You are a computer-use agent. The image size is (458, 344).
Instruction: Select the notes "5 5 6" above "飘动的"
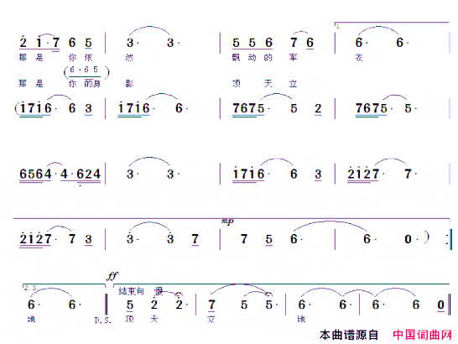click(252, 44)
